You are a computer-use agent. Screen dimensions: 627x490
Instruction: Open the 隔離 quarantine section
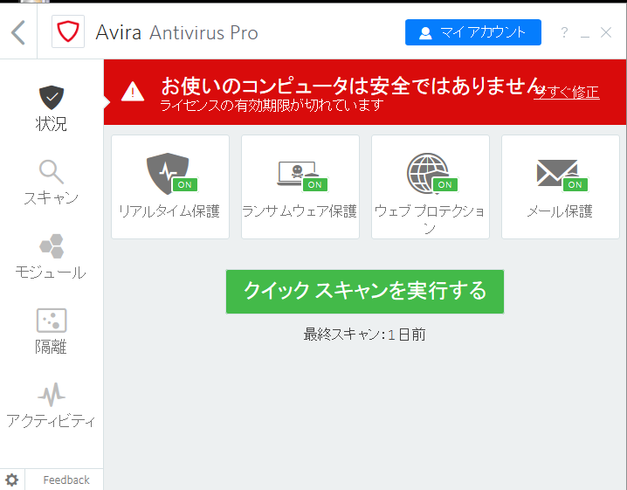pos(52,331)
